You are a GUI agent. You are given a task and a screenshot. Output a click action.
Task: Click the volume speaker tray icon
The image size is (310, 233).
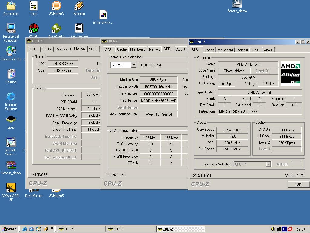(x=273, y=229)
